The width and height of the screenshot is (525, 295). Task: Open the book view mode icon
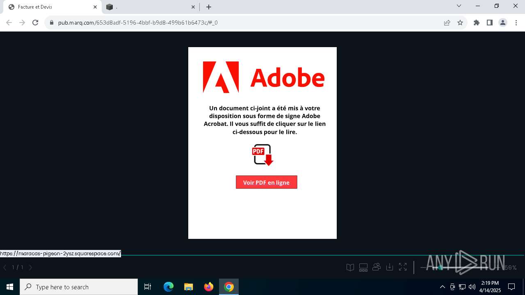point(350,268)
